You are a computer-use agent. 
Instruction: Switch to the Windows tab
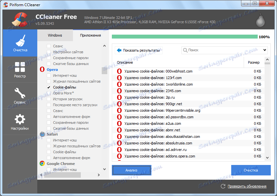[55, 35]
